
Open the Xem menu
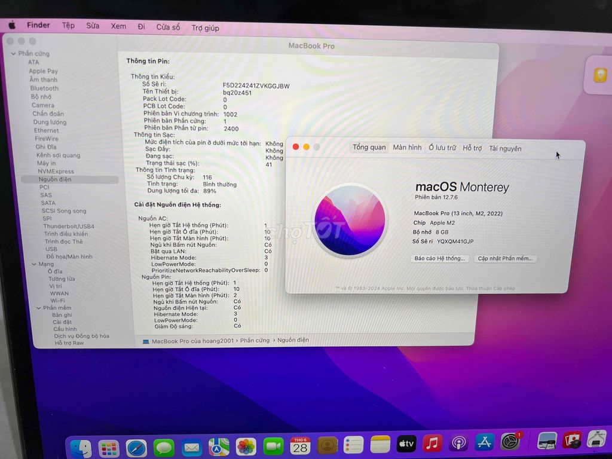(118, 26)
